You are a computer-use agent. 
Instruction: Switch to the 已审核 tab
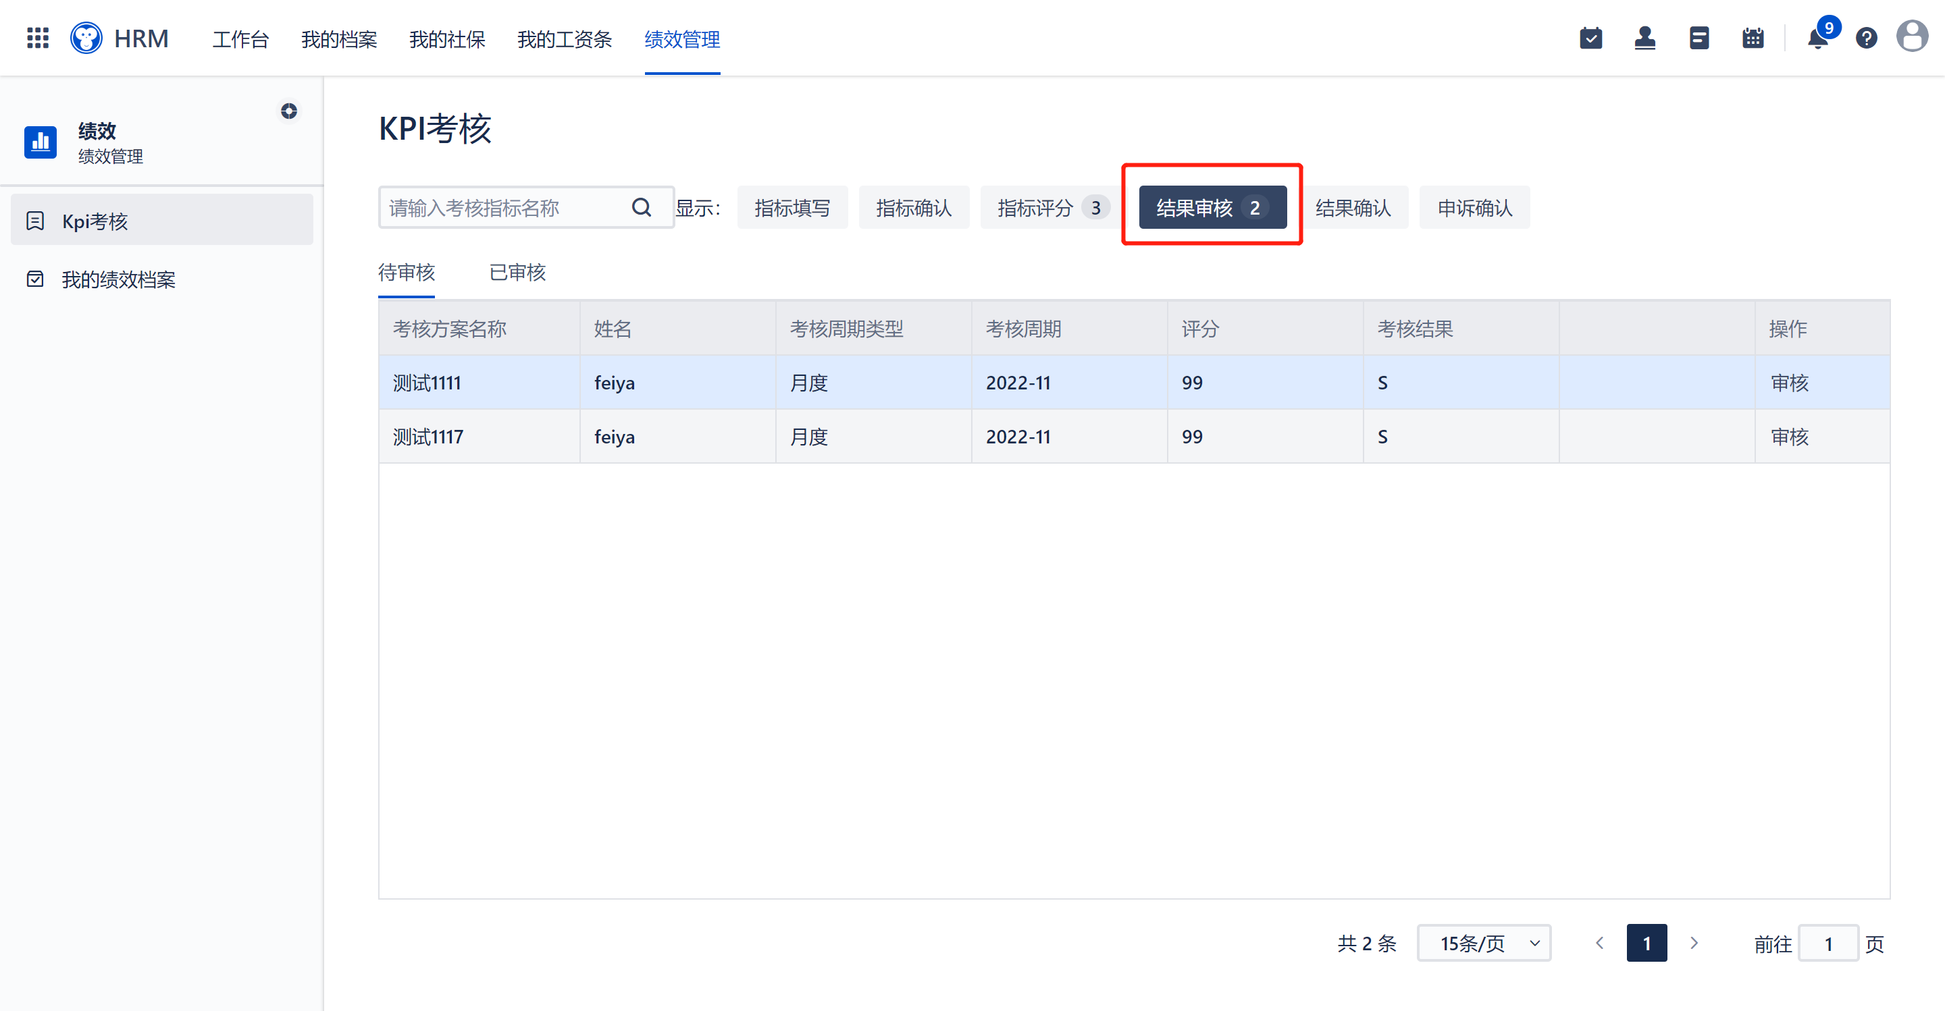coord(517,273)
